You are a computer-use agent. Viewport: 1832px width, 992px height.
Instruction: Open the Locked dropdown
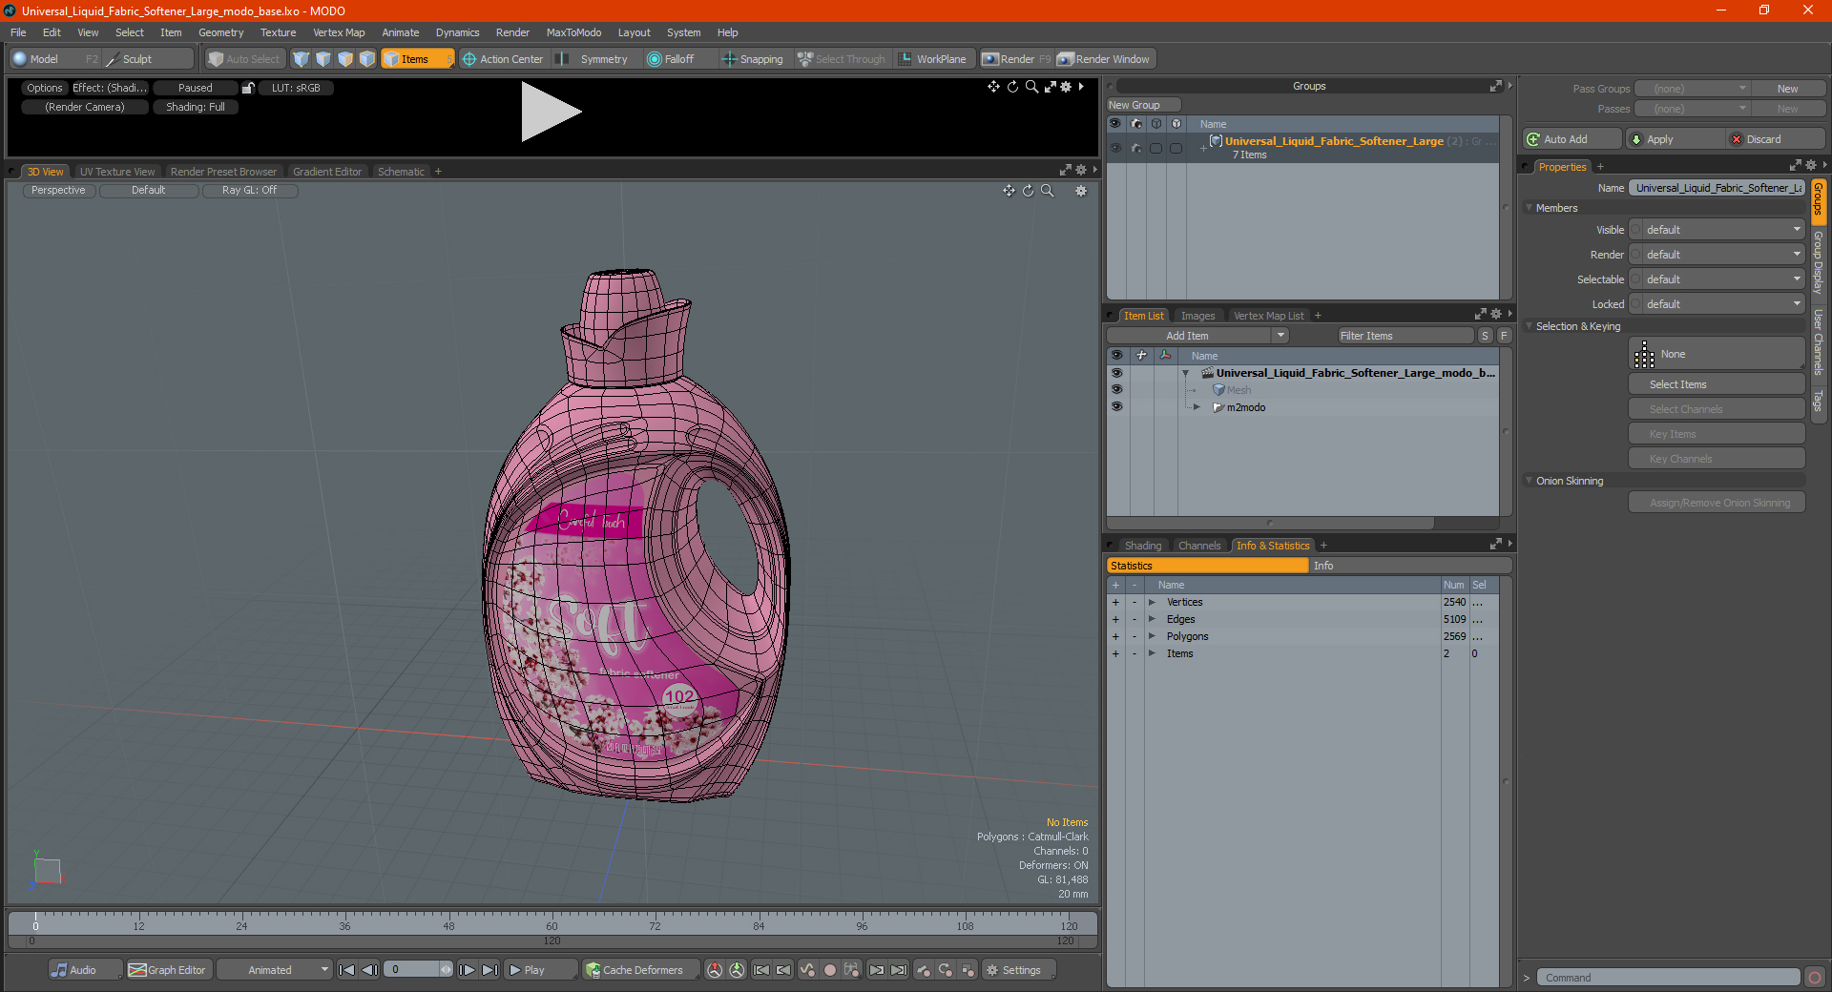pos(1717,304)
